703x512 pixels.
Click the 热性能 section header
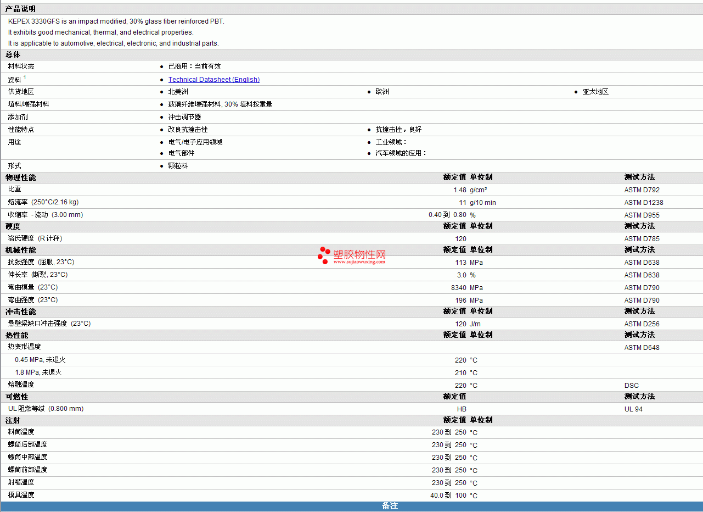tap(17, 335)
